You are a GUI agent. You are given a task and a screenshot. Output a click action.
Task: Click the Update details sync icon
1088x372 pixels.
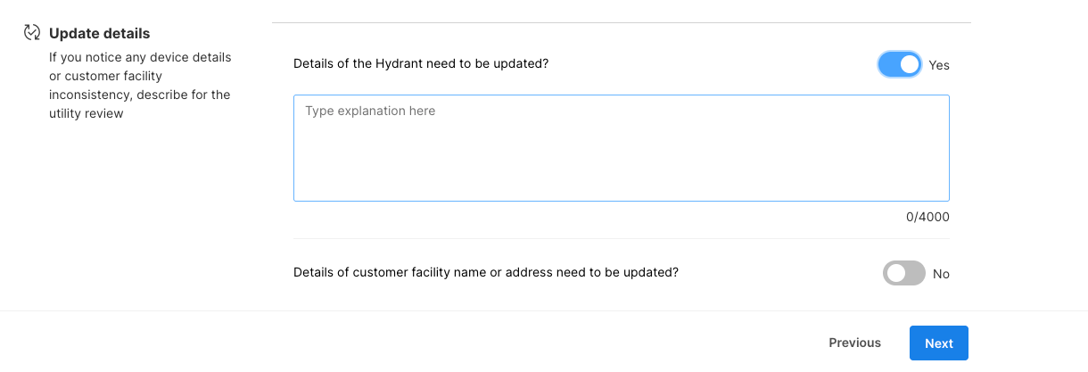[x=32, y=33]
